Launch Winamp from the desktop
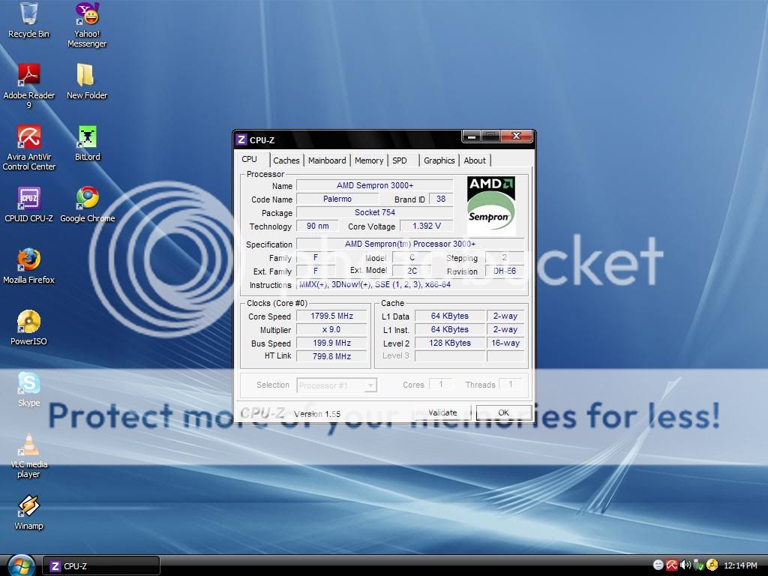The height and width of the screenshot is (576, 768). [29, 513]
